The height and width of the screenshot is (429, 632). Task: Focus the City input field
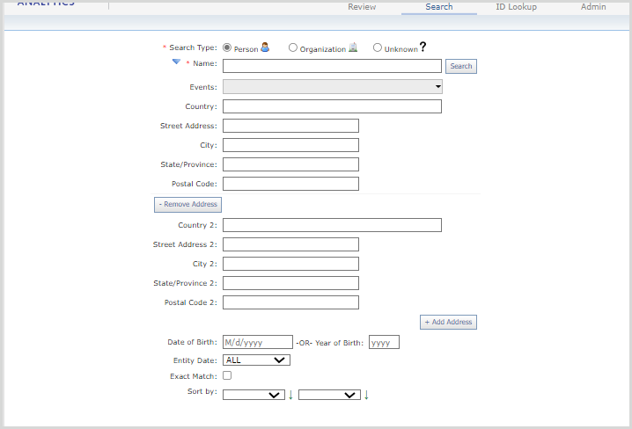coord(290,145)
